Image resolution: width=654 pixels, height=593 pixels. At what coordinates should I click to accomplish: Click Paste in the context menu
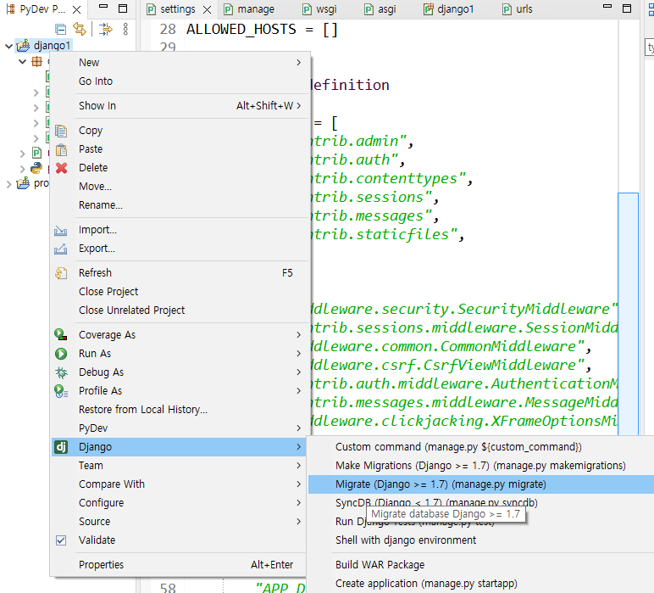tap(180, 149)
